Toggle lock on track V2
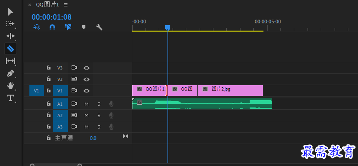358x166 pixels. [48, 79]
